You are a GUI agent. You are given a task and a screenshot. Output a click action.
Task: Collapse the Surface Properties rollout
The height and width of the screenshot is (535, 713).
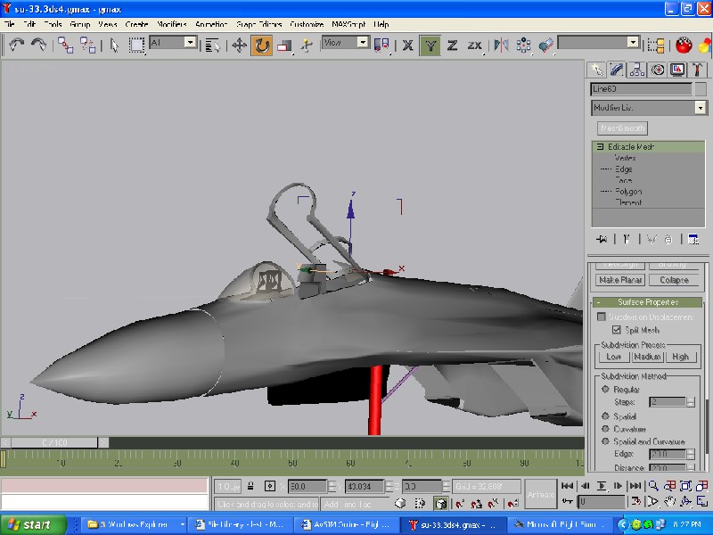click(x=648, y=302)
